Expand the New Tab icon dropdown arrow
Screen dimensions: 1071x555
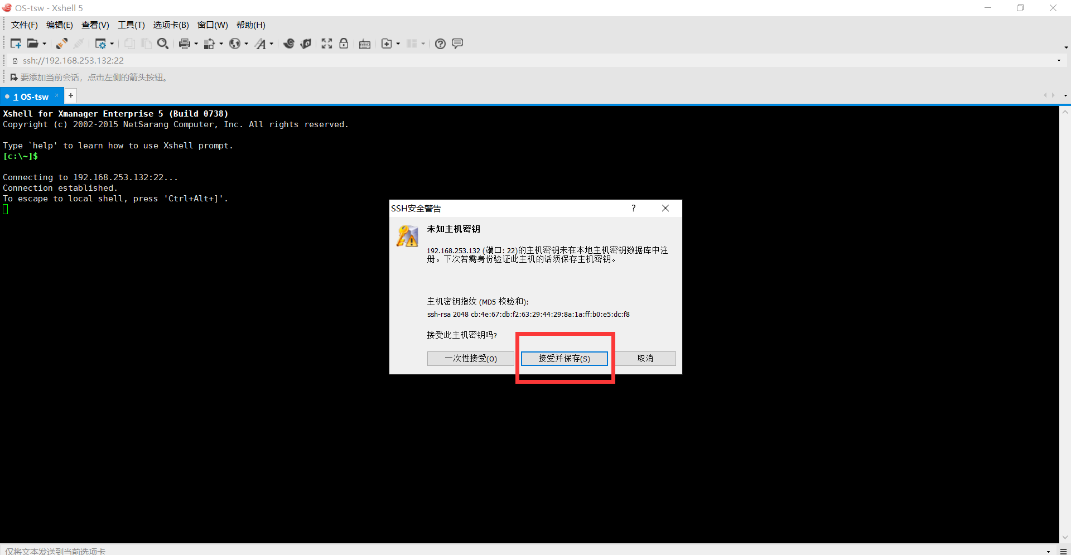point(398,44)
